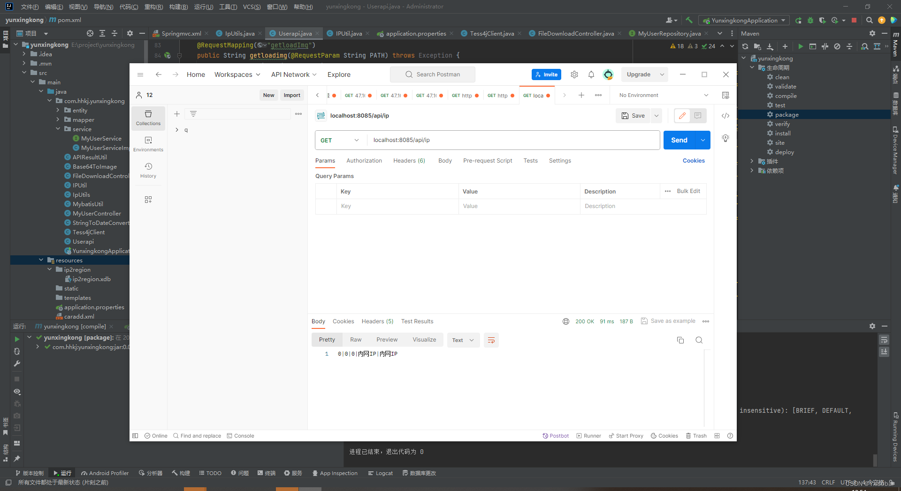Open code snippet panel icon
Screen dimensions: 901x491
pos(725,116)
